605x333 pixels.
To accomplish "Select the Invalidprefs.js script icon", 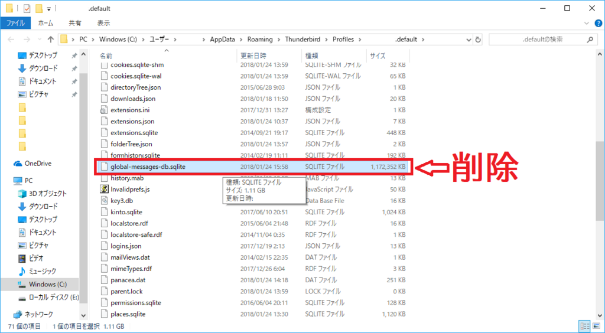I will (103, 190).
